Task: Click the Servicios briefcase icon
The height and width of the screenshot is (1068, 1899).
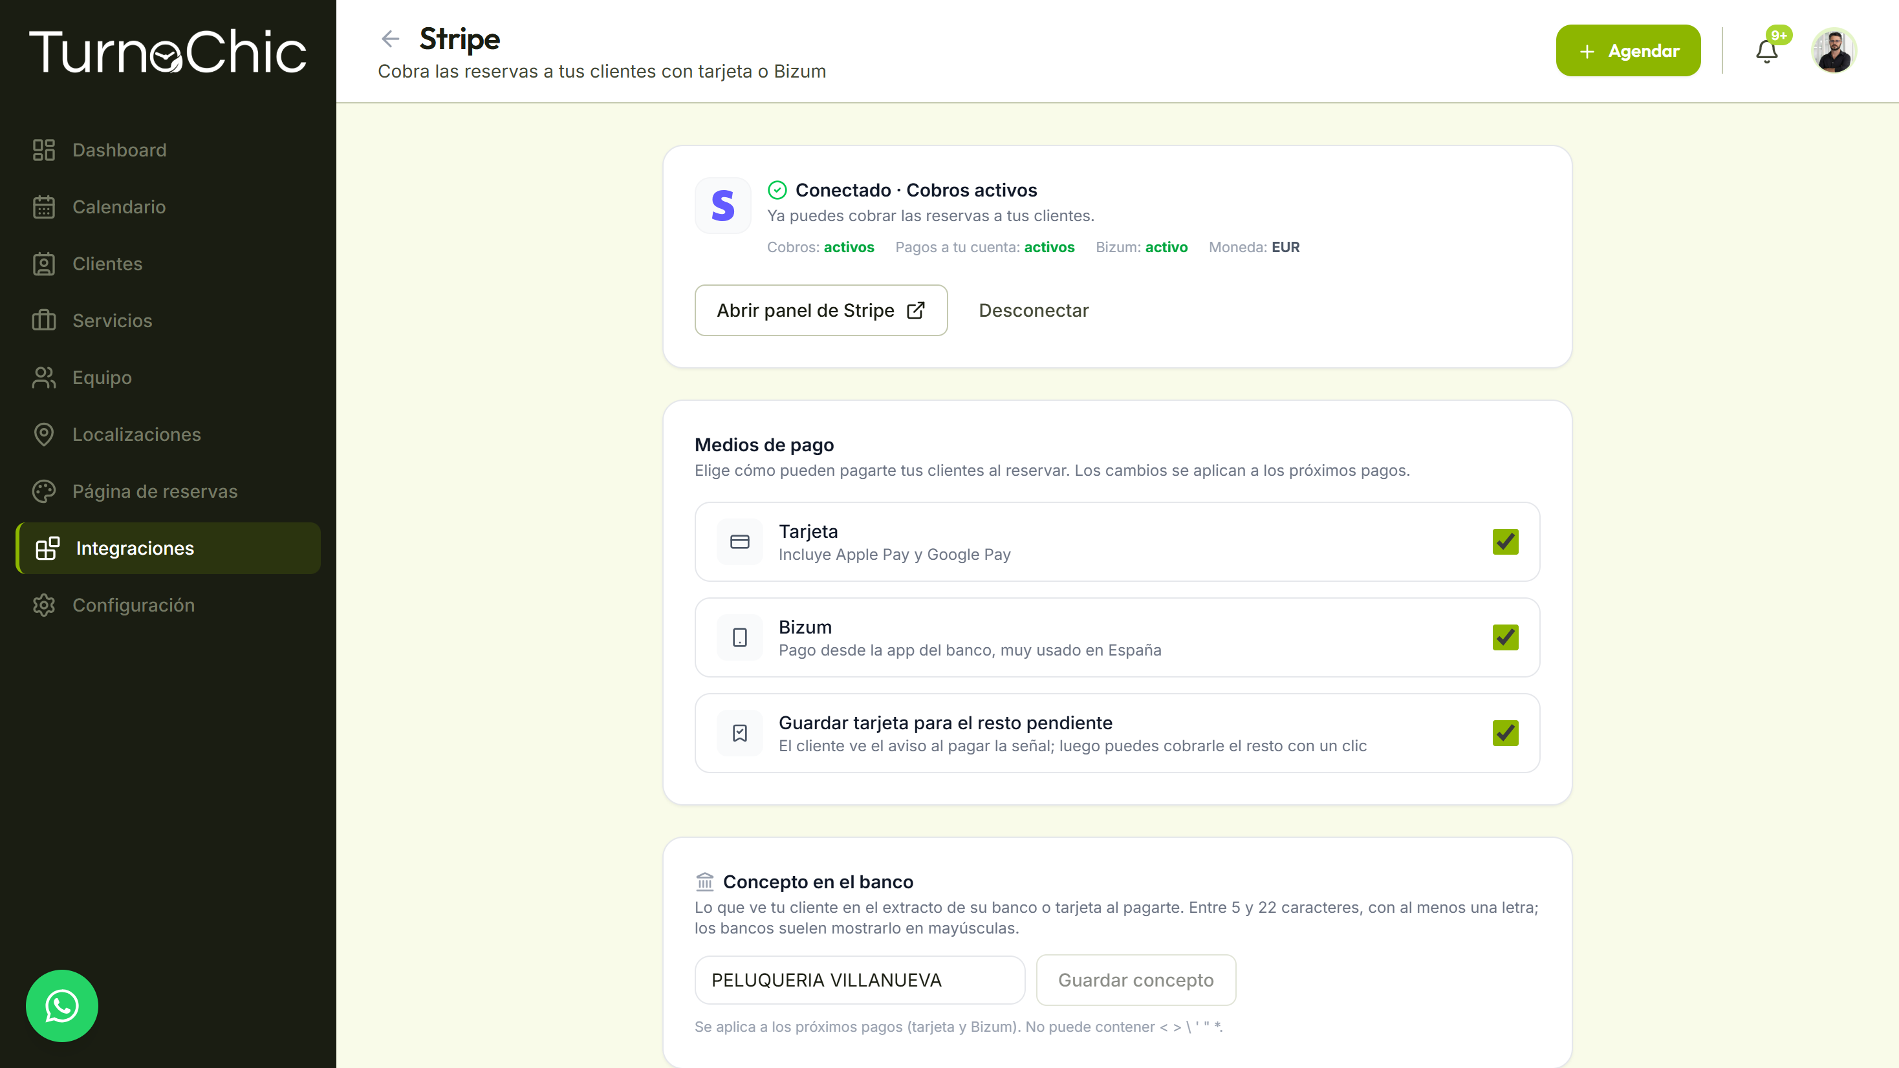Action: (x=44, y=321)
